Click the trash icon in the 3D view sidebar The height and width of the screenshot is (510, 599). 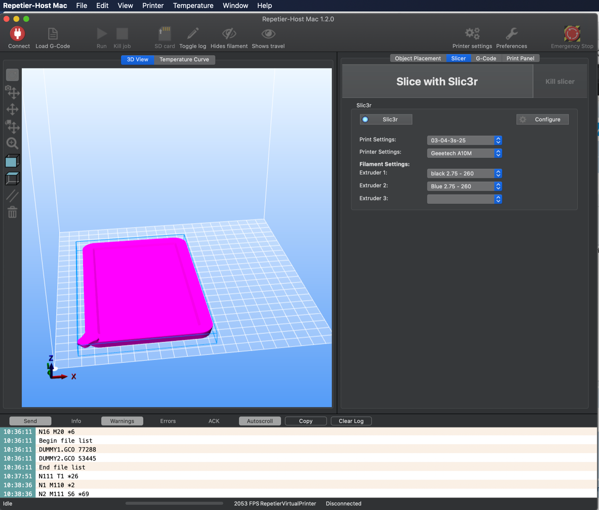coord(12,212)
